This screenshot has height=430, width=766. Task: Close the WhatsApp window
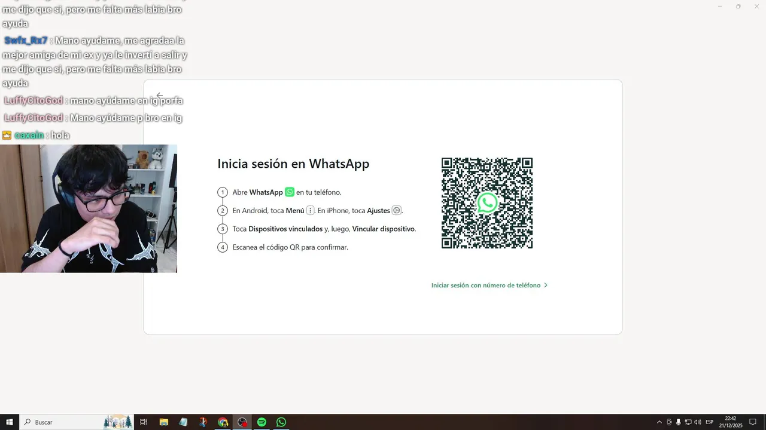(756, 6)
